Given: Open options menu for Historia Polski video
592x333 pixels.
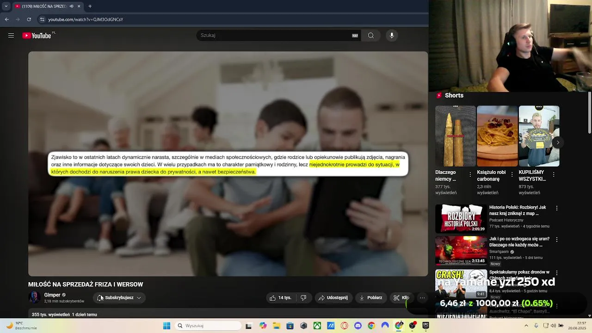Looking at the screenshot, I should 557,208.
